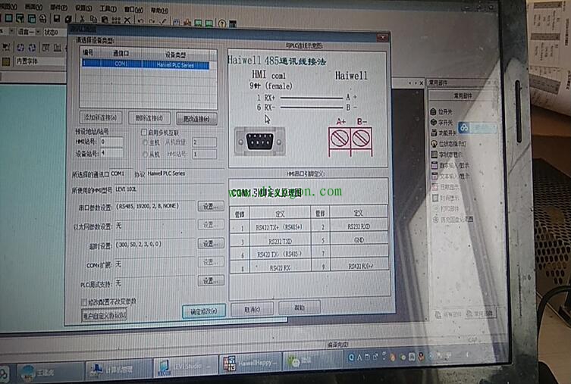Tick the 修改配置不改变参数 checkbox

tap(83, 301)
